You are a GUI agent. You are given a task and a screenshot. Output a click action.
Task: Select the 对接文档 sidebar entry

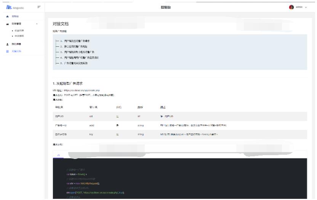[x=16, y=51]
